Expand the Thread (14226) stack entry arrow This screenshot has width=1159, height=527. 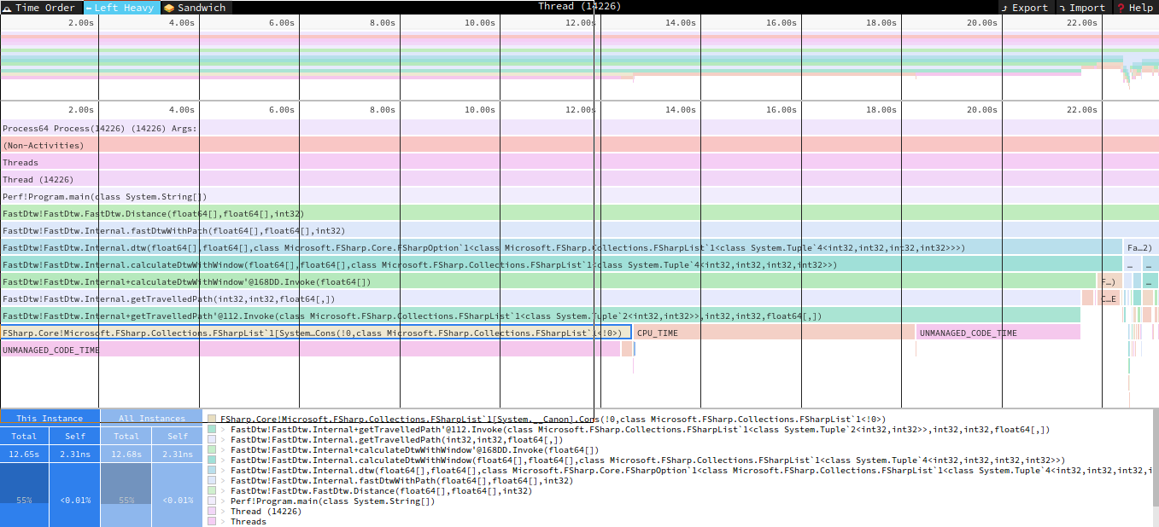(x=224, y=512)
